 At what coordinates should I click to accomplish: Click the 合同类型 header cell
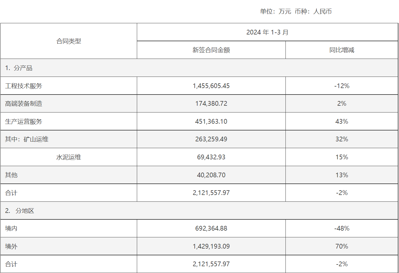pos(68,41)
